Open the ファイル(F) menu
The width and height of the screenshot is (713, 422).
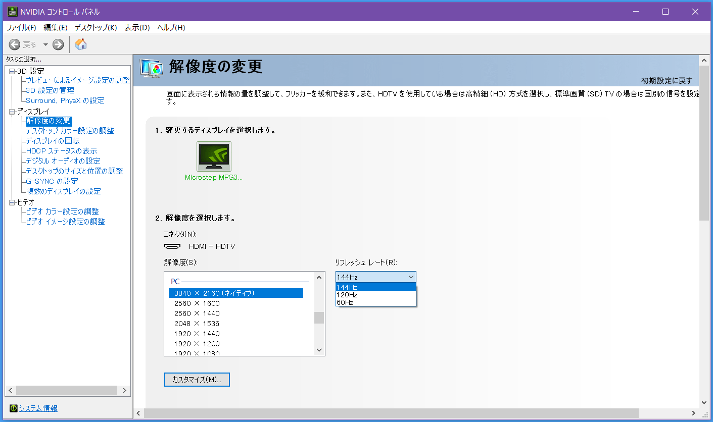(21, 27)
